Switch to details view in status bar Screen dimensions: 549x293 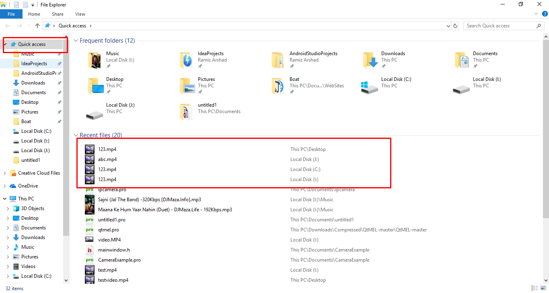[534, 288]
